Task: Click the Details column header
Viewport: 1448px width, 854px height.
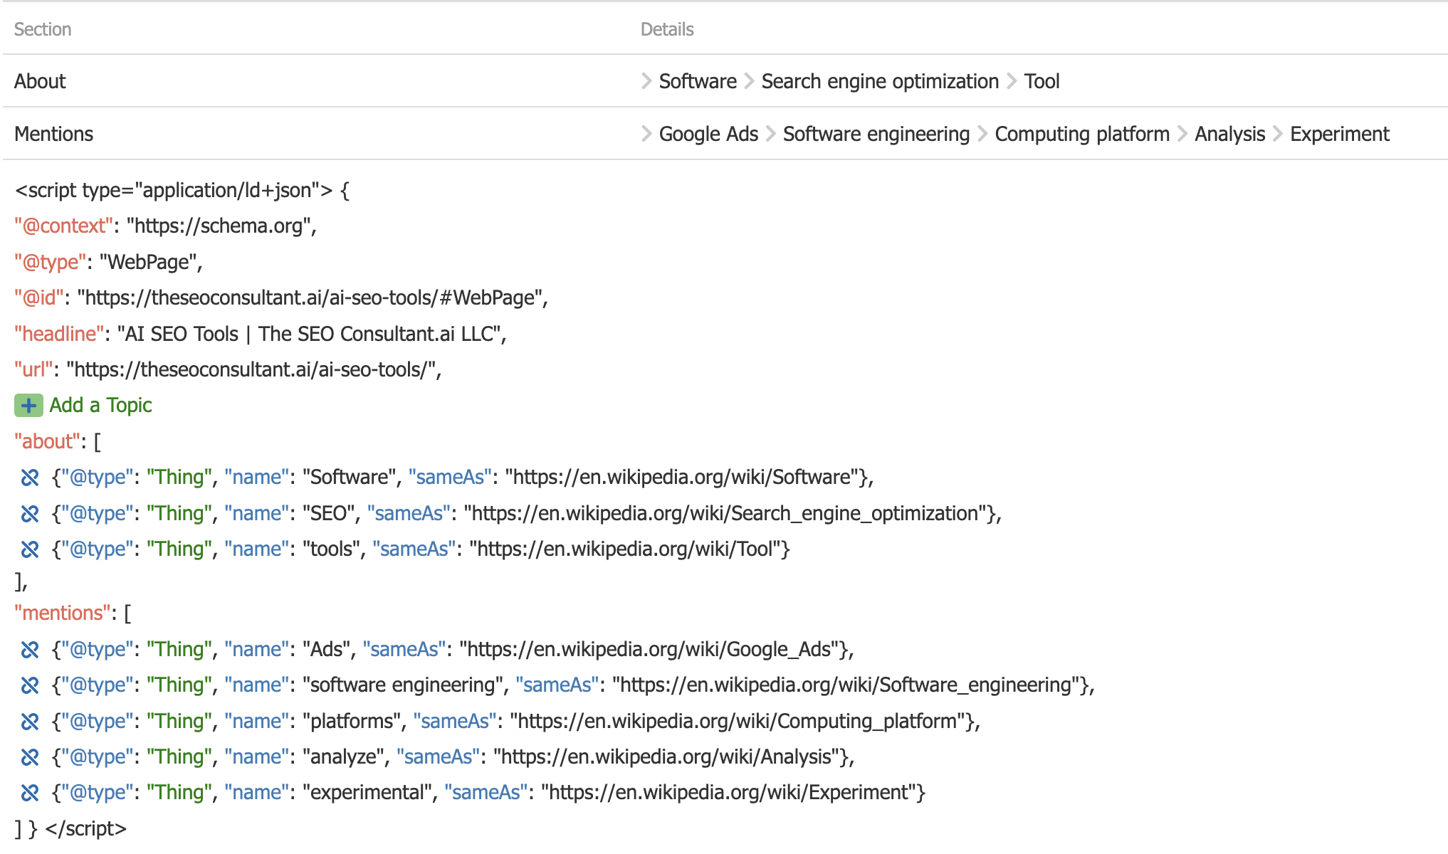Action: click(666, 28)
